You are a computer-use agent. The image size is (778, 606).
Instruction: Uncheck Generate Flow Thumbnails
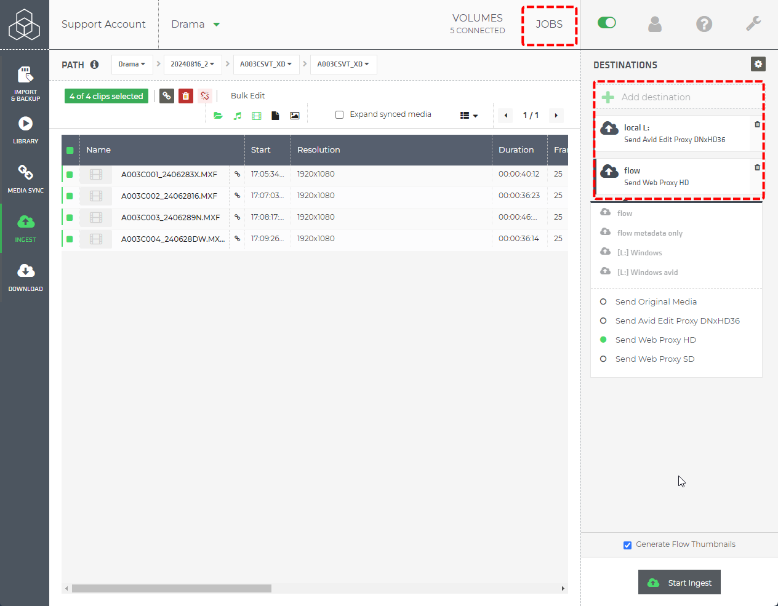pos(627,544)
